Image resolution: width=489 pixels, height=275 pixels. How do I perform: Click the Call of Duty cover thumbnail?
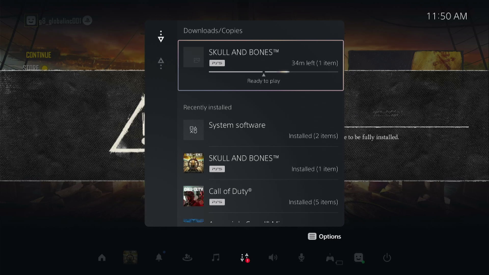click(193, 196)
